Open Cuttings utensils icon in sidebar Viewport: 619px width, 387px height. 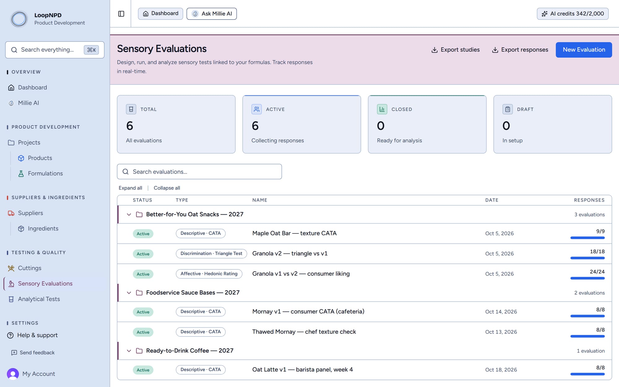(11, 268)
